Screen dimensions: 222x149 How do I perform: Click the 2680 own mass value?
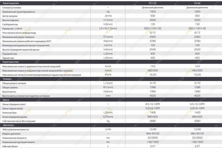pyautogui.click(x=152, y=121)
